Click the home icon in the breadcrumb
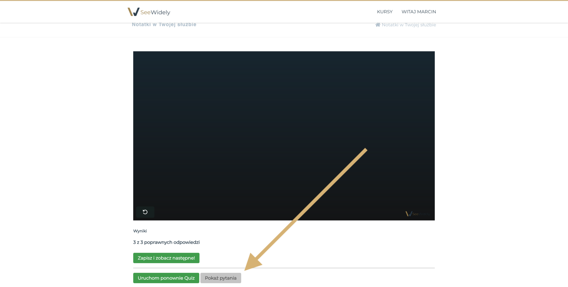 coord(377,25)
